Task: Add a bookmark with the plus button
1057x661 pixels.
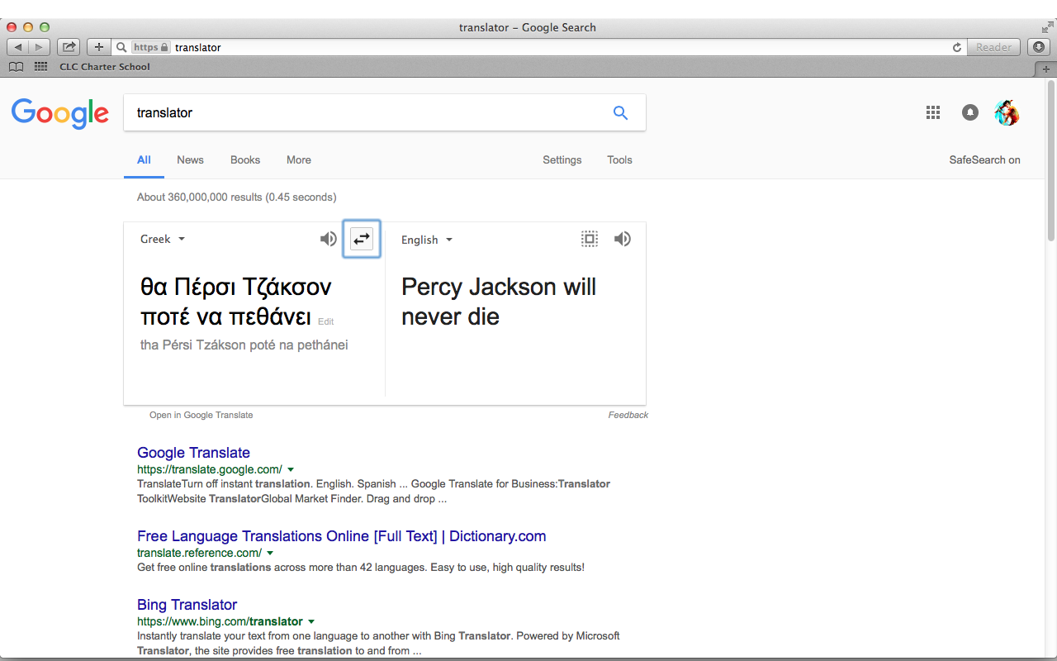Action: pyautogui.click(x=98, y=47)
